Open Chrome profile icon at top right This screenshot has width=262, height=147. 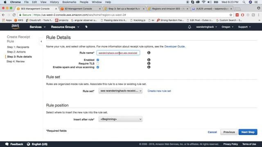point(258,8)
